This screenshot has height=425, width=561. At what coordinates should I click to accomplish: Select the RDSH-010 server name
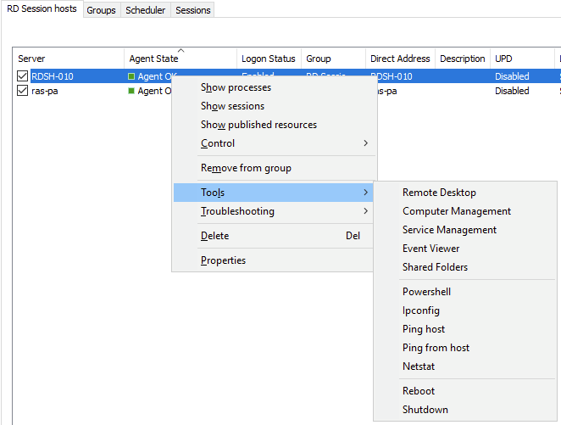tap(53, 76)
